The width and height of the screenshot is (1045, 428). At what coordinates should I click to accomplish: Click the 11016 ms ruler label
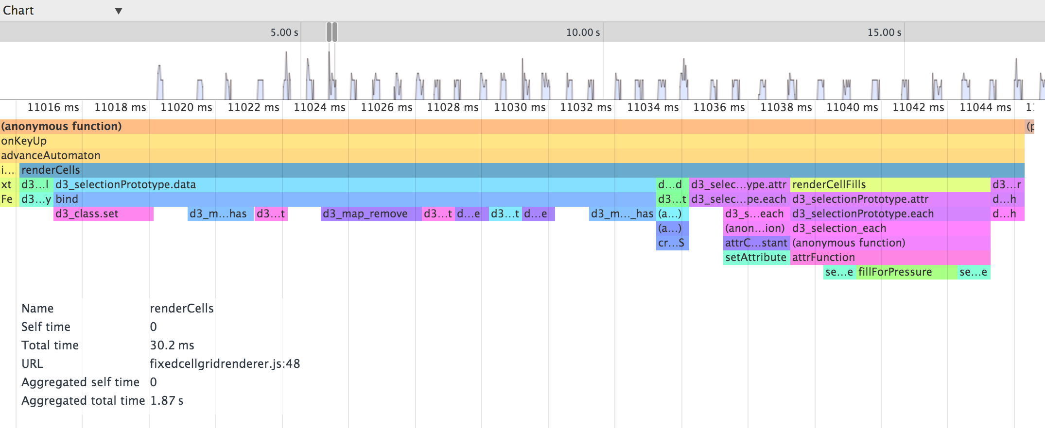pyautogui.click(x=53, y=107)
